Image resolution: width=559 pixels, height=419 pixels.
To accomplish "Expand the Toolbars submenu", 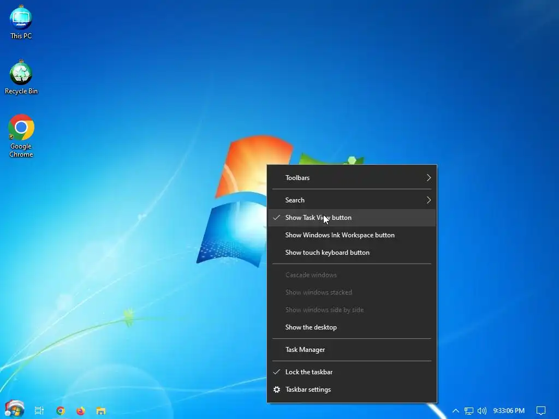I will (352, 178).
